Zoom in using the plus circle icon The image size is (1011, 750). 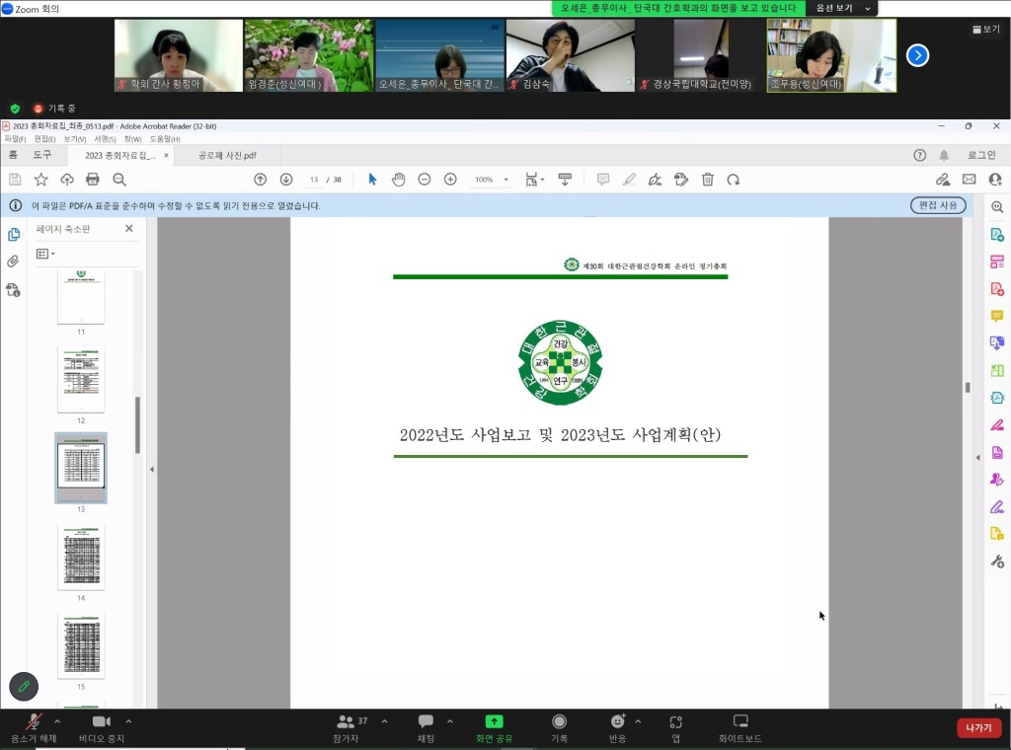coord(450,180)
